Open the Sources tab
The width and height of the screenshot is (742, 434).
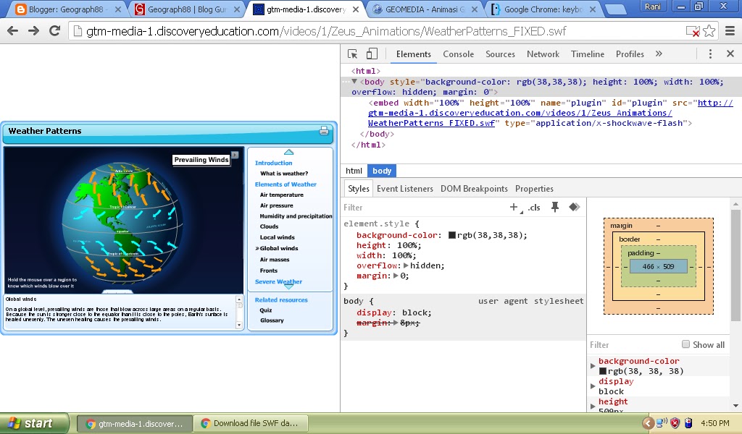click(500, 54)
